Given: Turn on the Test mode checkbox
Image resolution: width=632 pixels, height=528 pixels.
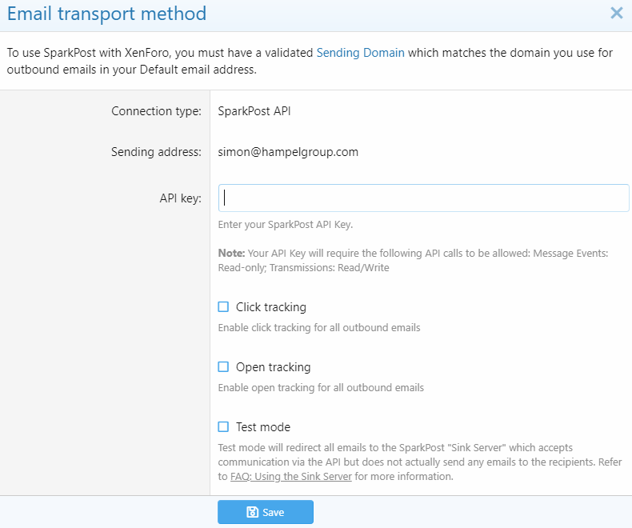Looking at the screenshot, I should pyautogui.click(x=224, y=427).
